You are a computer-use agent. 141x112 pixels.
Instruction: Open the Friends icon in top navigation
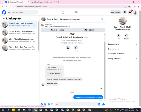tap(76, 12)
